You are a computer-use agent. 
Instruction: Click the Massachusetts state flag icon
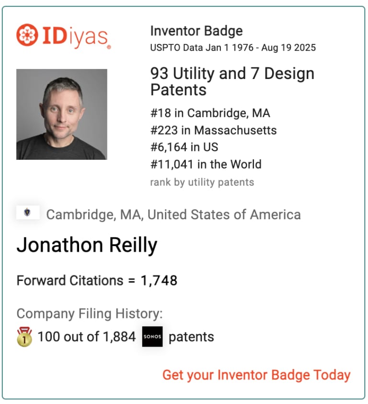pos(27,213)
